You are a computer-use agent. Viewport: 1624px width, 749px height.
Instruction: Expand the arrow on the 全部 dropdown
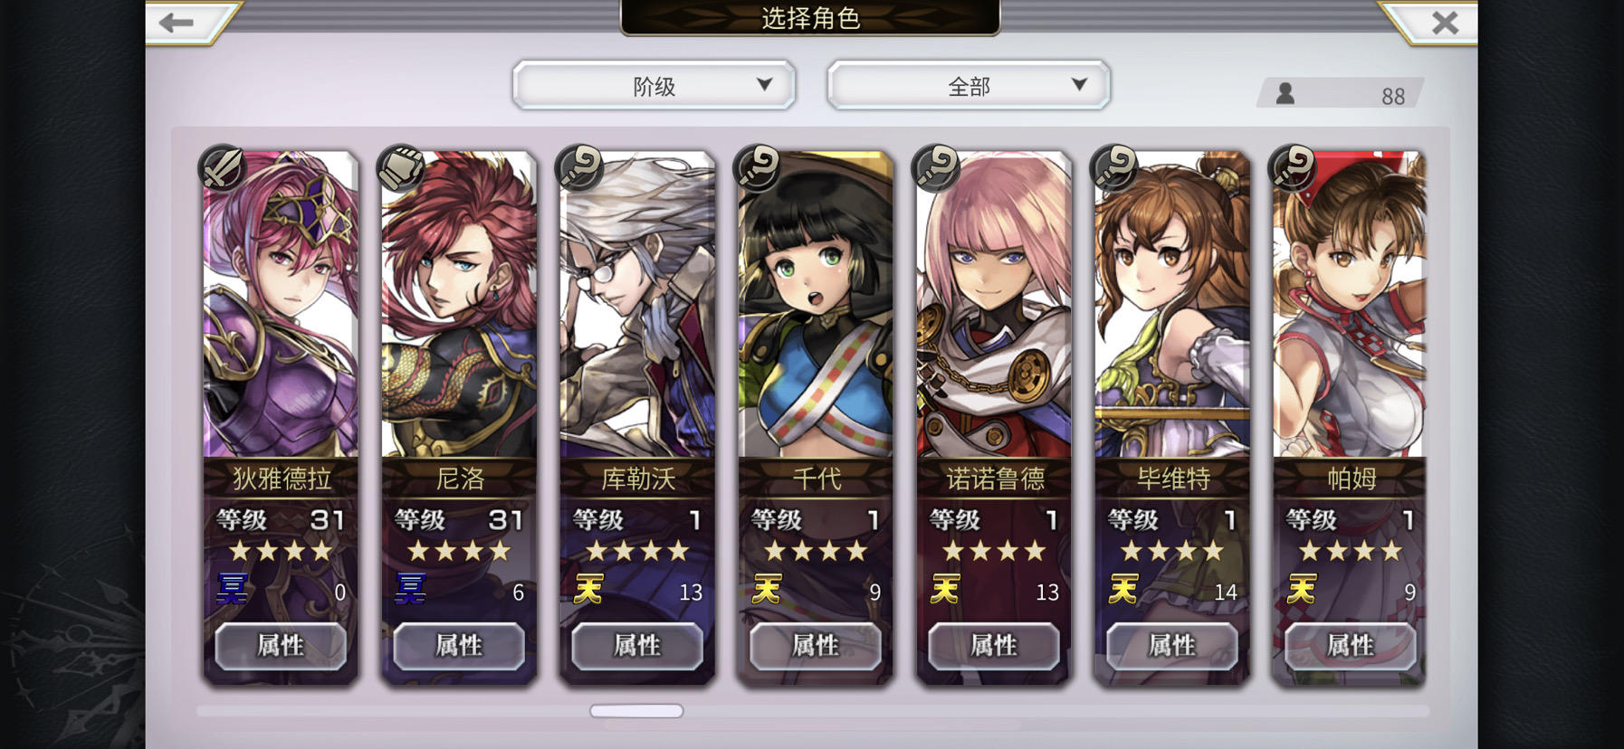(1079, 84)
